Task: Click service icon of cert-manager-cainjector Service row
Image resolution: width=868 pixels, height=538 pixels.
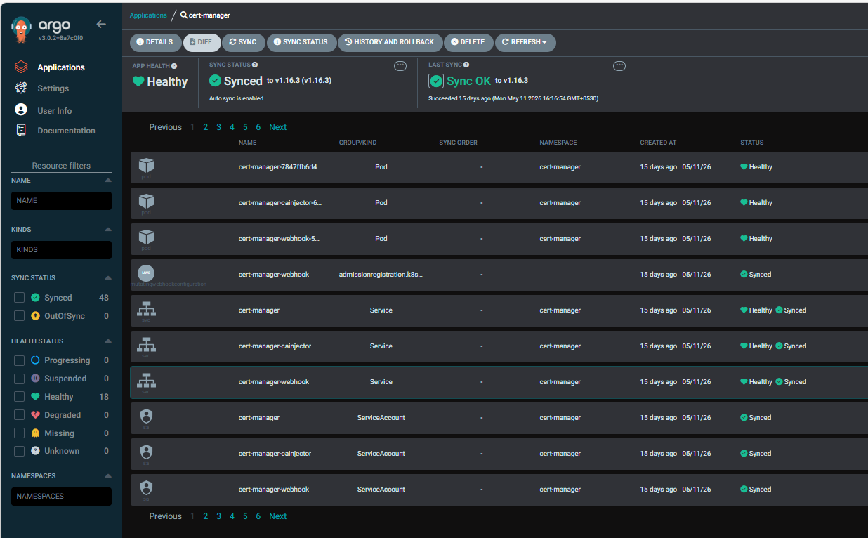Action: pyautogui.click(x=146, y=345)
